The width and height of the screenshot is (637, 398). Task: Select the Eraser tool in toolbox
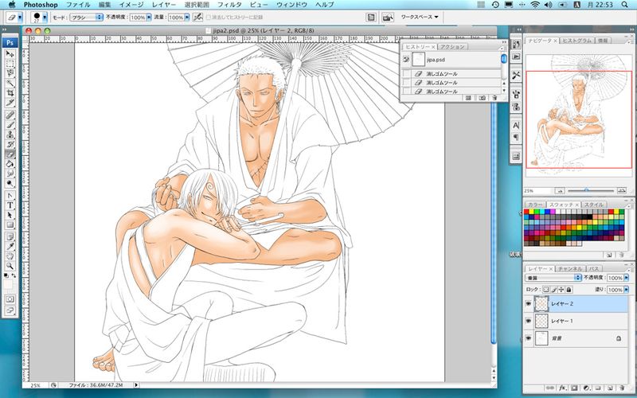tap(10, 154)
